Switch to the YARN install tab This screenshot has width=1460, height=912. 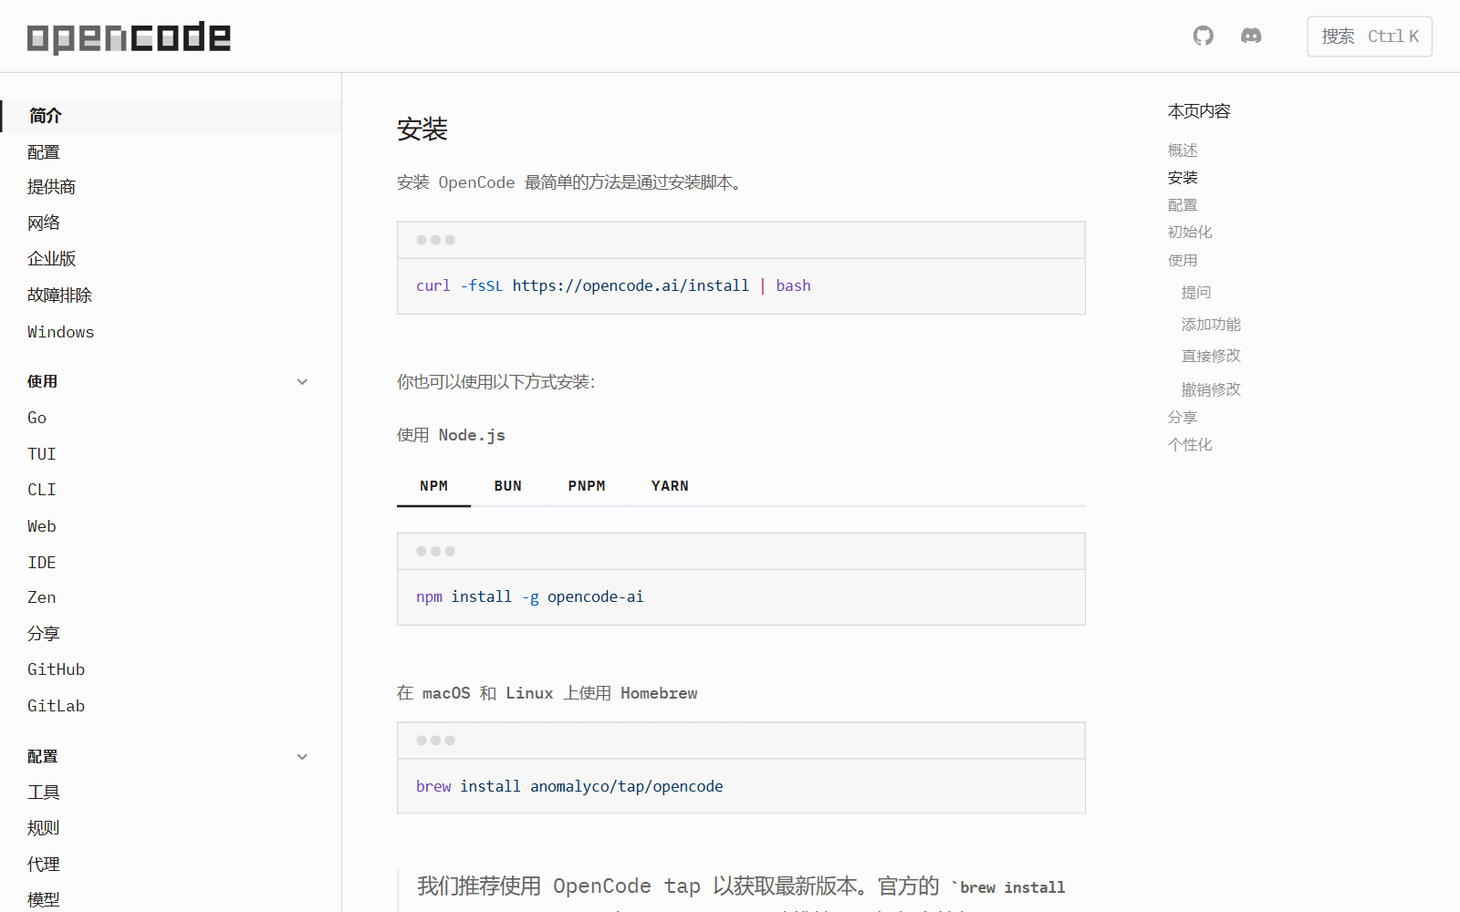coord(670,486)
